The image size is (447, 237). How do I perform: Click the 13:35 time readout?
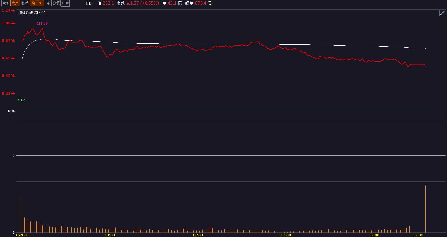87,3
